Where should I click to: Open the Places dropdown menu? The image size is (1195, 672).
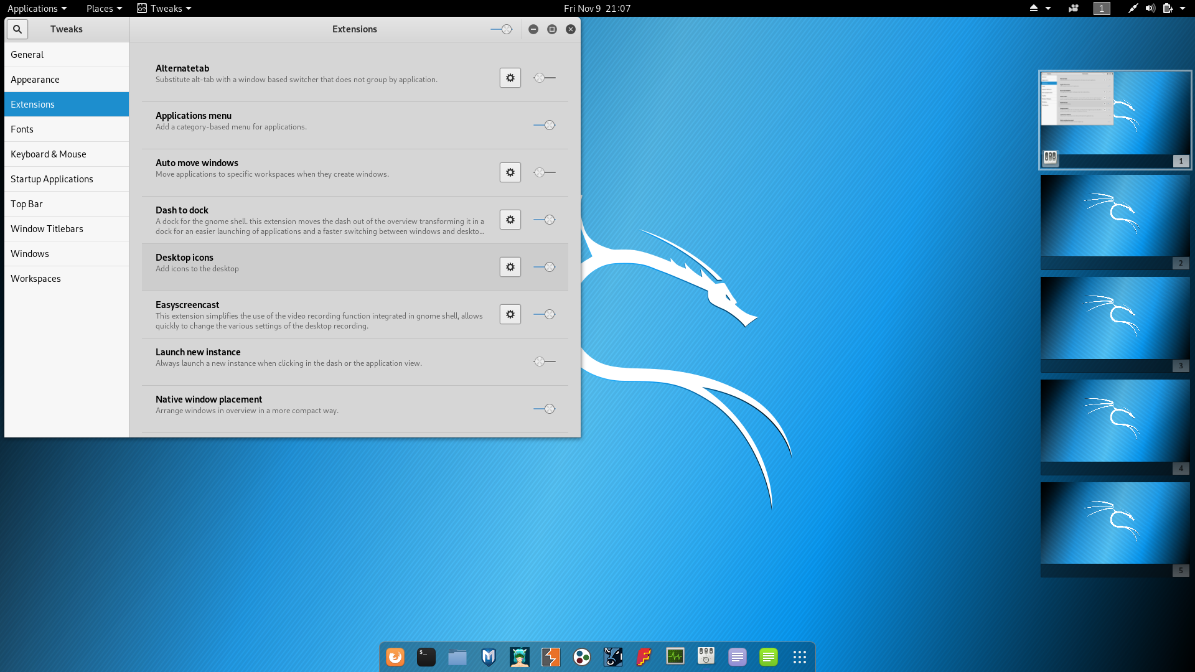104,8
